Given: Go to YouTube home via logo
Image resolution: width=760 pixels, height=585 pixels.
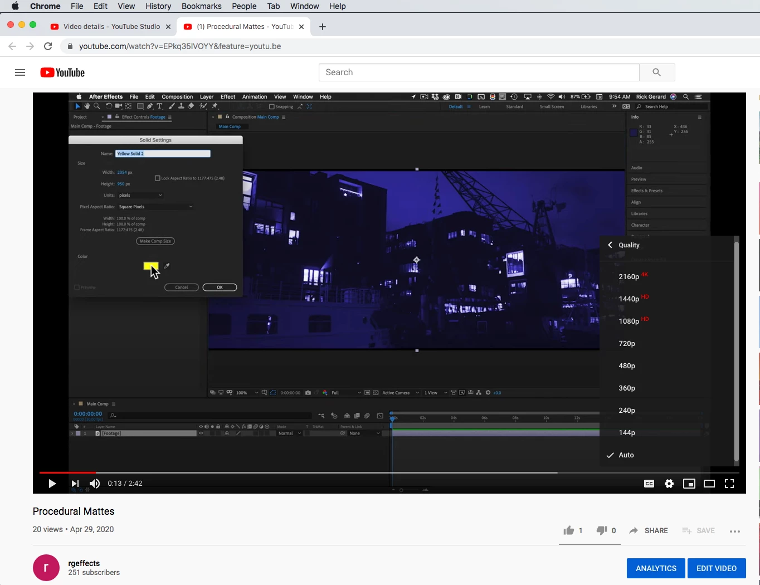Looking at the screenshot, I should (62, 72).
